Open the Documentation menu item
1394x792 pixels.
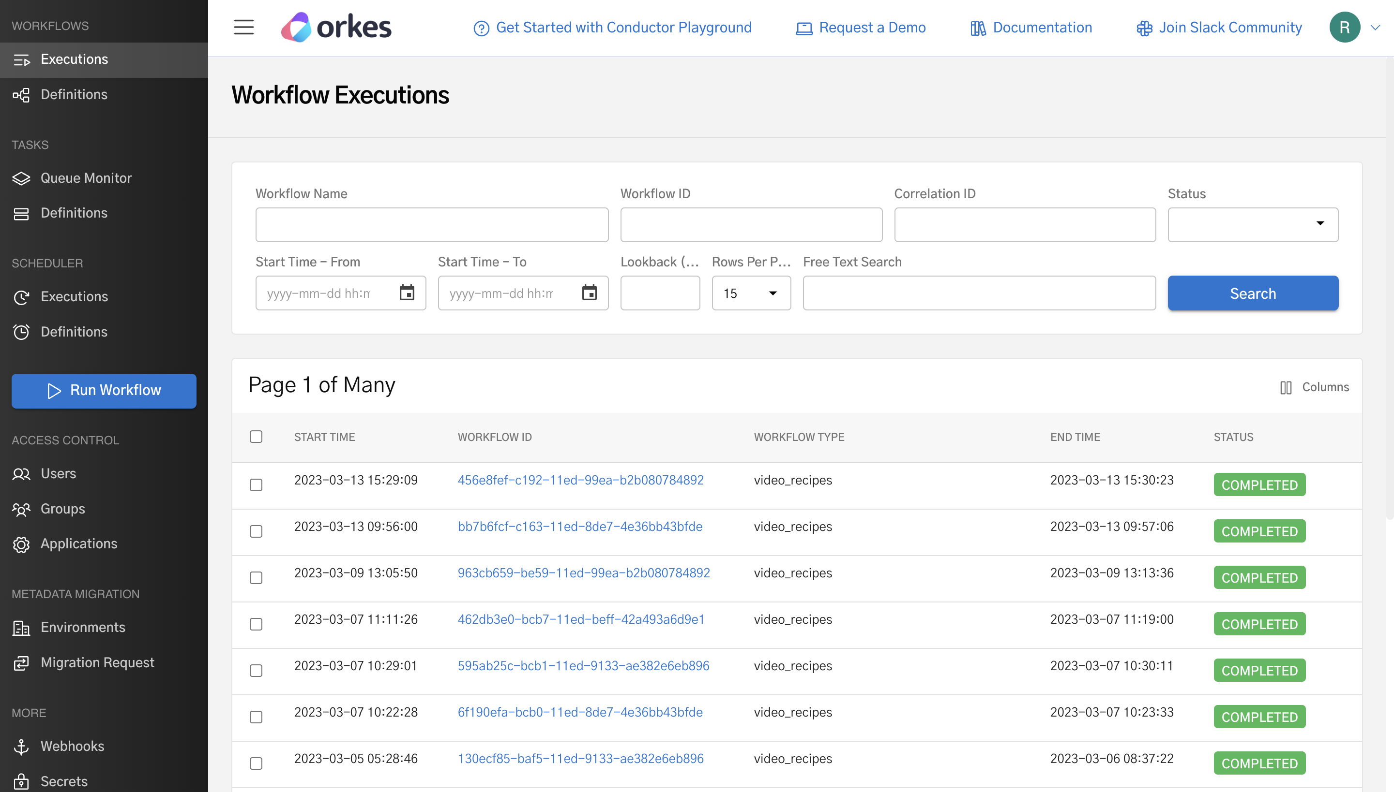[x=1042, y=27]
